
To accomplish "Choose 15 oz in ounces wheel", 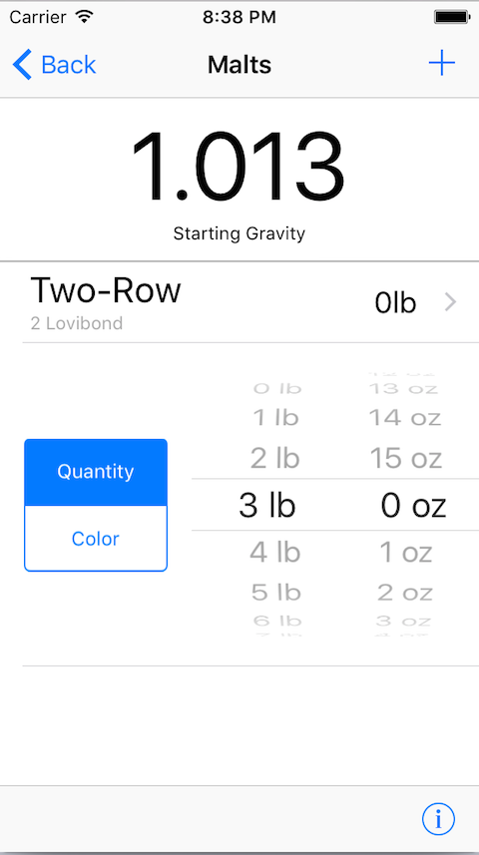I will 406,458.
